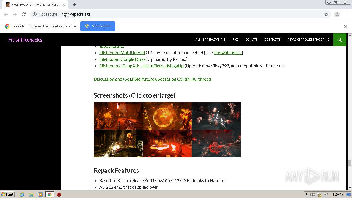Screen dimensions: 352x198
Task: Open the FAQ menu item
Action: [235, 40]
